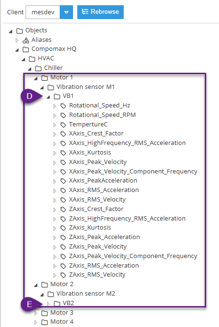The width and height of the screenshot is (219, 327).
Task: Open the Client dropdown arrow
Action: (66, 12)
